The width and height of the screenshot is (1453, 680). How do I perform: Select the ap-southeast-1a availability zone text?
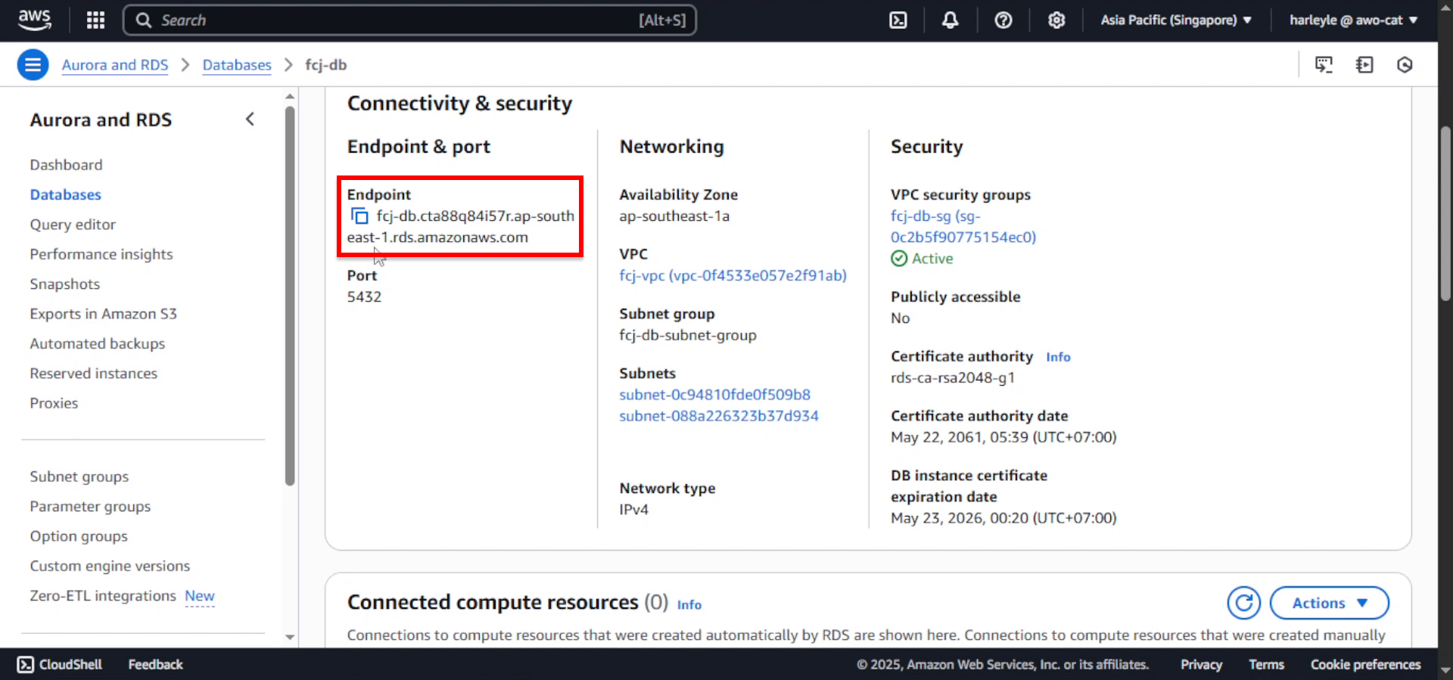[x=674, y=216]
